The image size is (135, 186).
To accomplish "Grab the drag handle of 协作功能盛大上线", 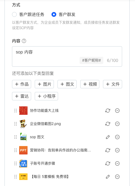I will point(16,111).
